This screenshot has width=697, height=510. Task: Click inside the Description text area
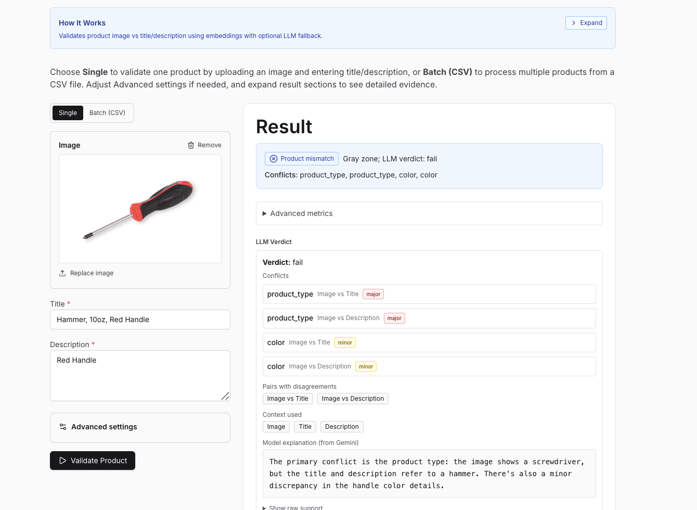click(x=140, y=375)
